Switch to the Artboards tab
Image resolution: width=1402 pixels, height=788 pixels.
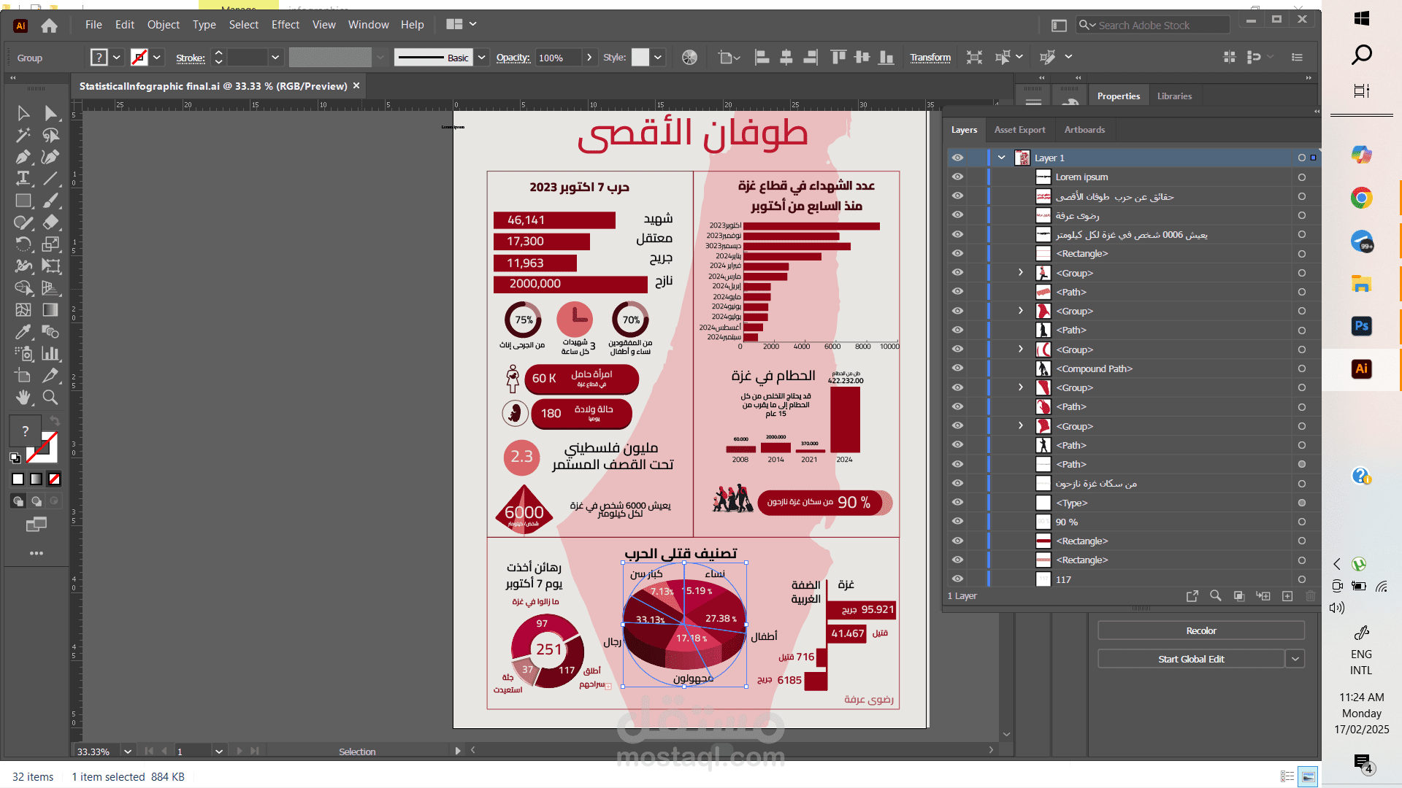pos(1084,130)
